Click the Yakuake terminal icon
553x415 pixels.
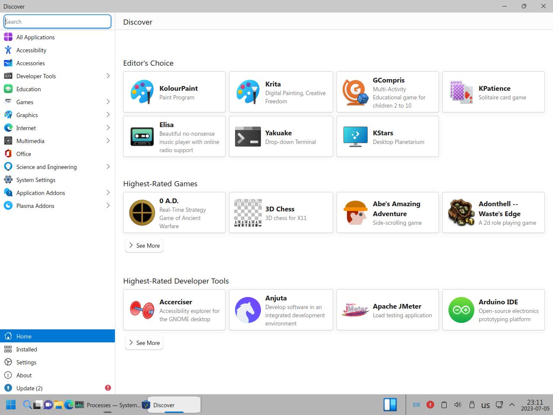pos(248,137)
